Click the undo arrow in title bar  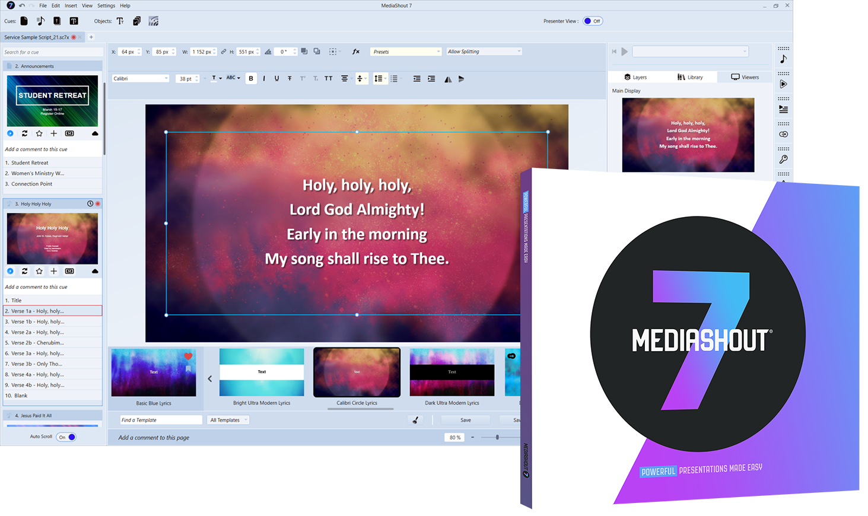(x=22, y=5)
